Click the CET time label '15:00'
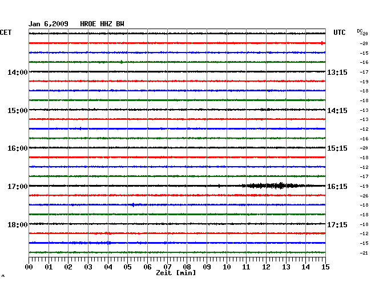Image resolution: width=371 pixels, height=282 pixels. (18, 111)
